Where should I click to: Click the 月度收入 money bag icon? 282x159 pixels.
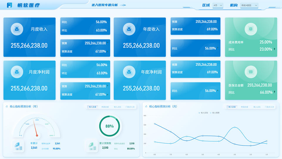pos(17,29)
